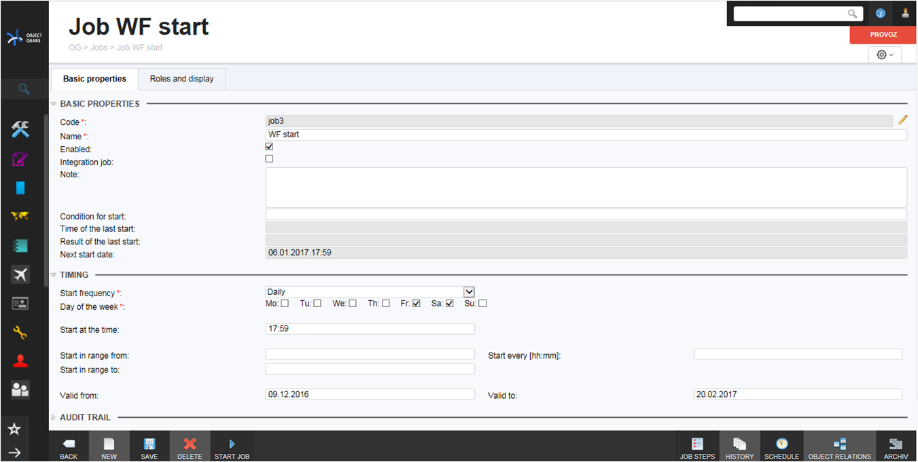
Task: Open the settings gear dropdown
Action: tap(885, 54)
